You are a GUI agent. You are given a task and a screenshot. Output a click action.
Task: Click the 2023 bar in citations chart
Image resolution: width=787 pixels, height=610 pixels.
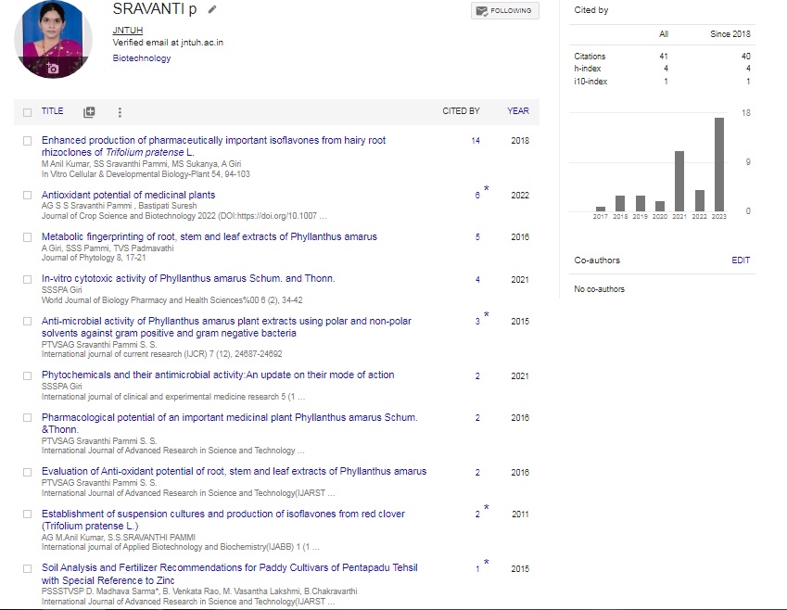click(719, 164)
